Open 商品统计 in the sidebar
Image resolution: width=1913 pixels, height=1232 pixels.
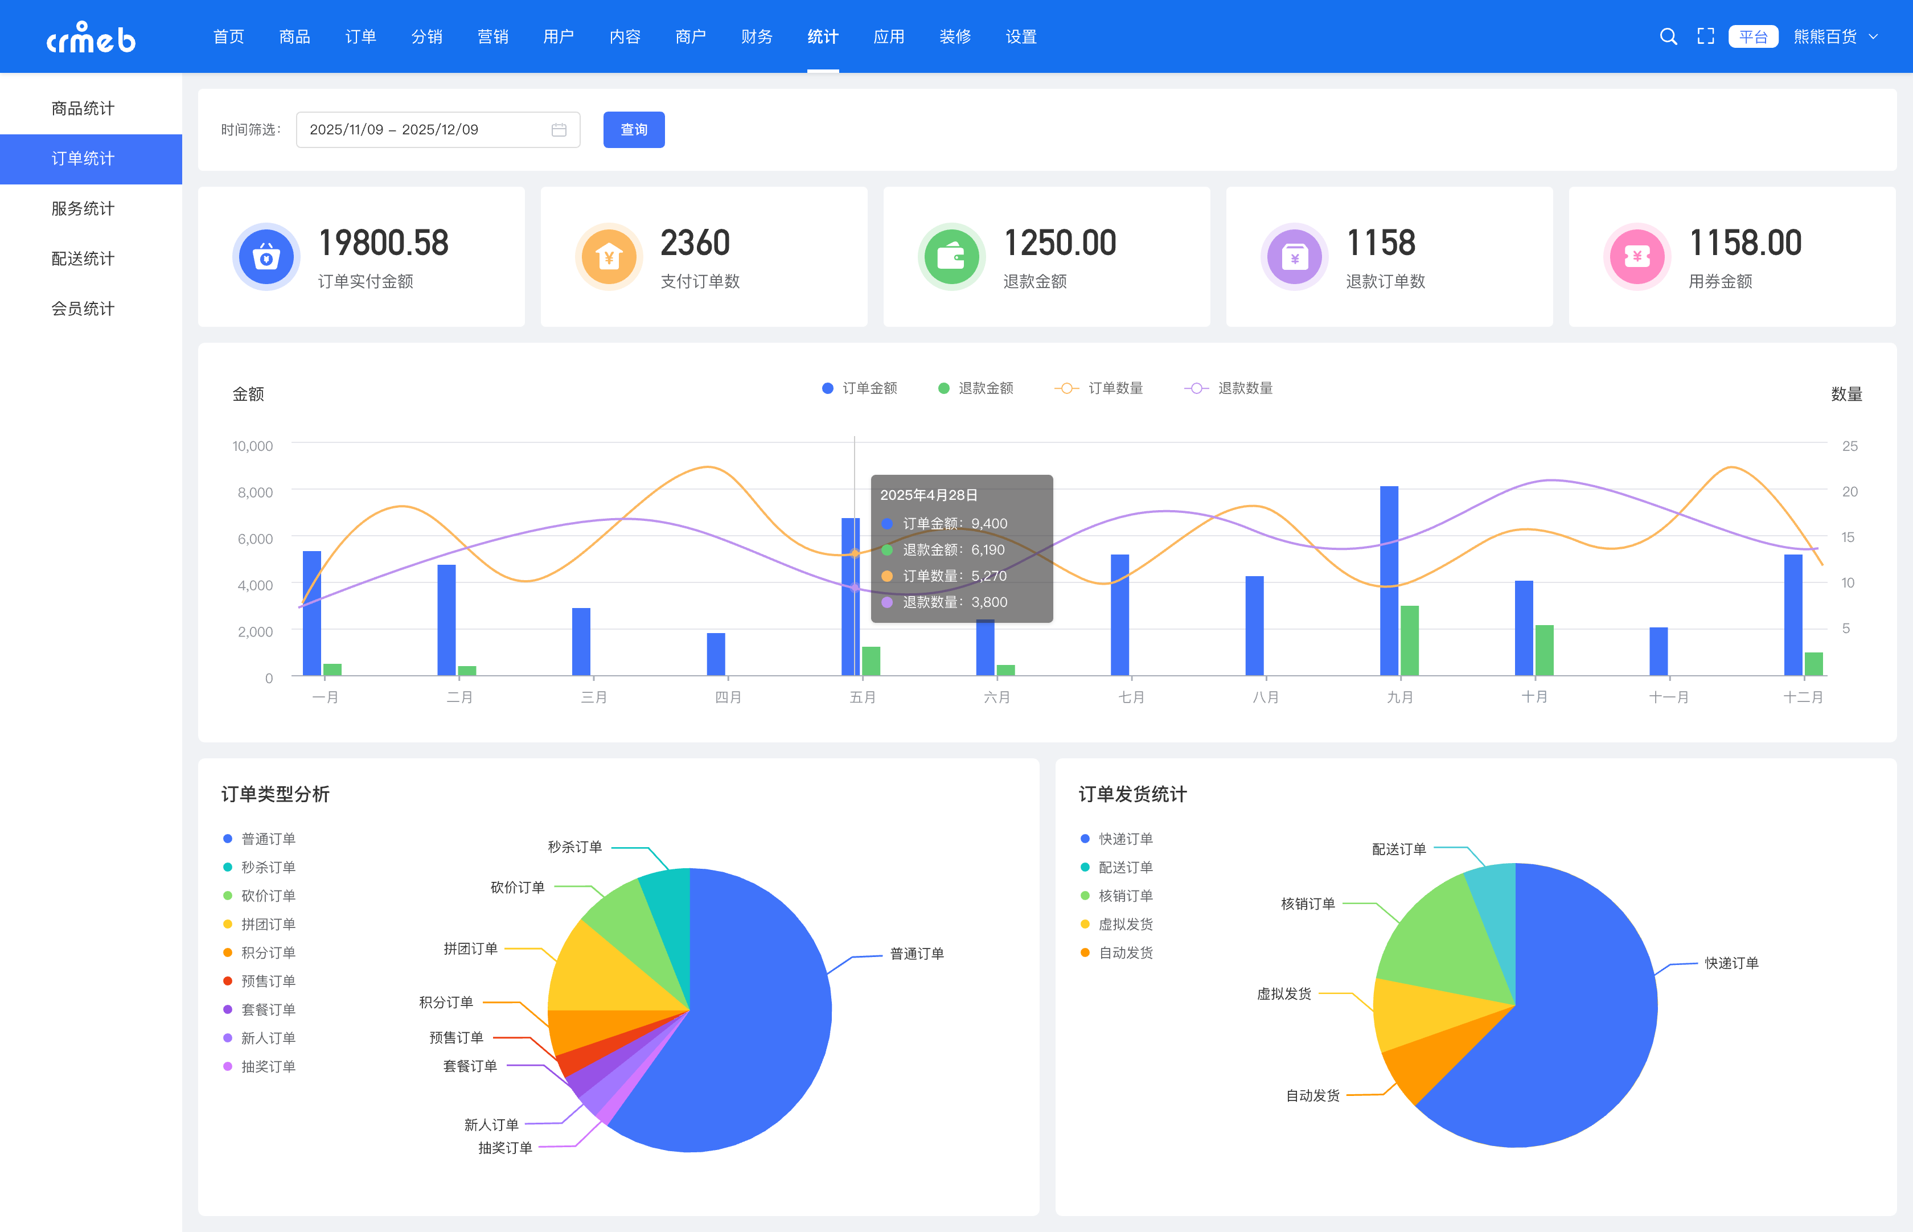tap(83, 108)
